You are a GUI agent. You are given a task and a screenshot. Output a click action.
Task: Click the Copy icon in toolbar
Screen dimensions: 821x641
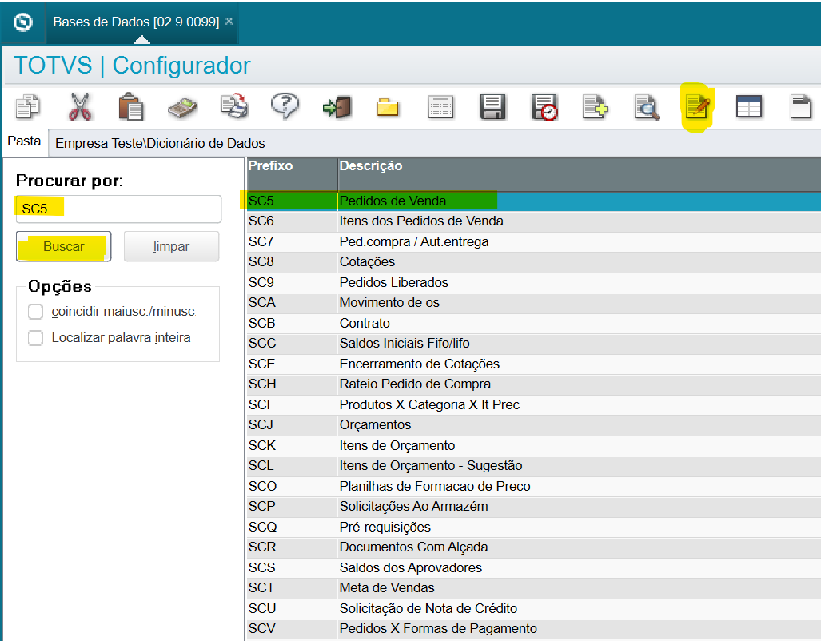(27, 106)
